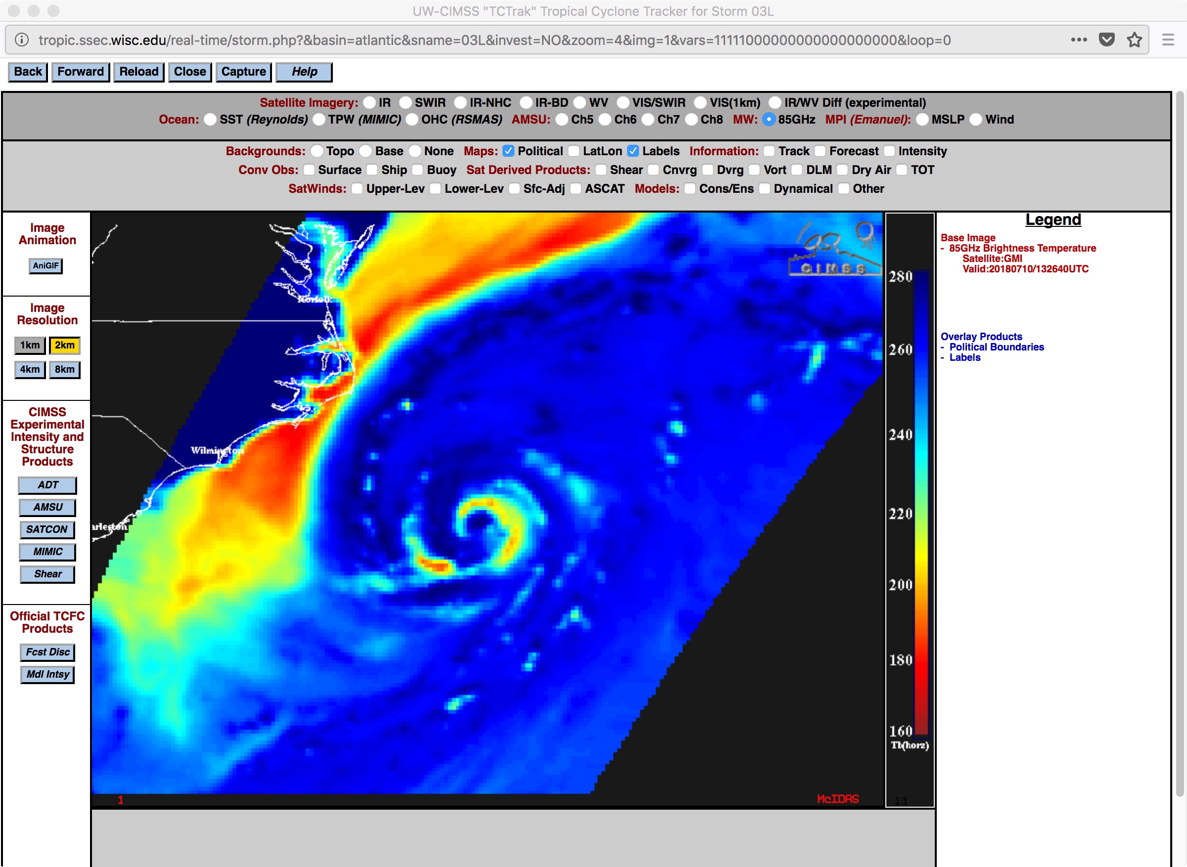
Task: Uncheck Political map boundaries
Action: (508, 151)
